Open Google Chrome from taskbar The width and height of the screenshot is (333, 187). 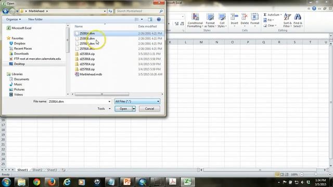click(x=36, y=182)
